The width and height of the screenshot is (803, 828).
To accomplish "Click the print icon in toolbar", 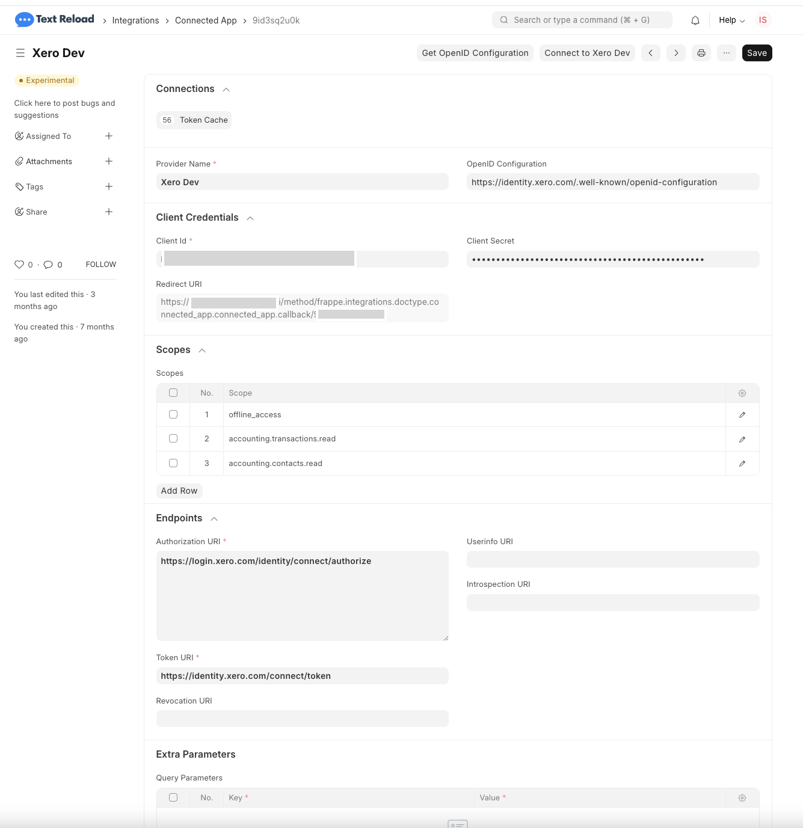I will pos(701,53).
